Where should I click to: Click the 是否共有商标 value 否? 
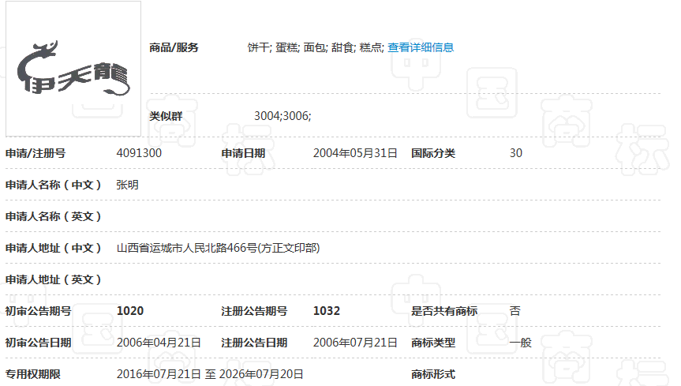point(514,311)
